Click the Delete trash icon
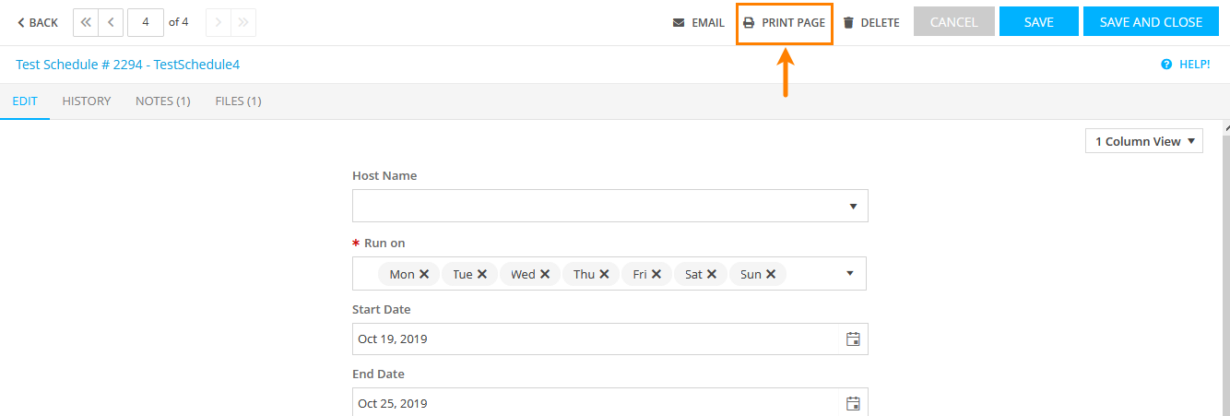Viewport: 1230px width, 416px height. 848,23
